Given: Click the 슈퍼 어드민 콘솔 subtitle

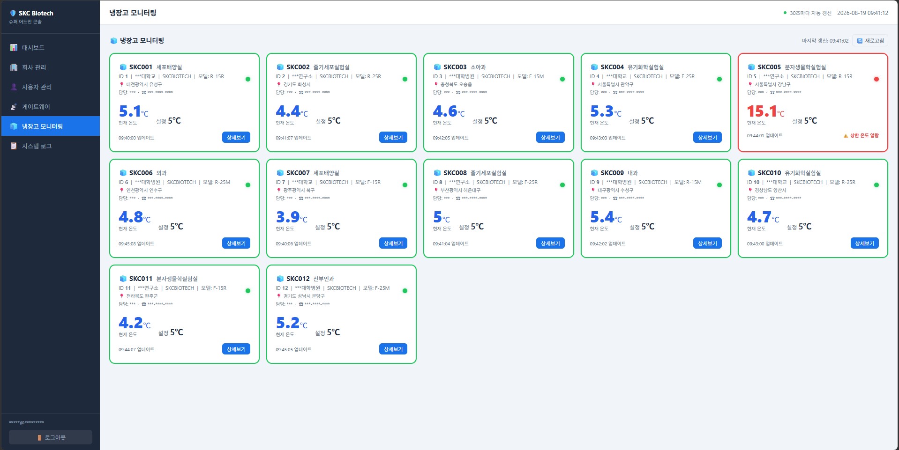Looking at the screenshot, I should pos(25,22).
